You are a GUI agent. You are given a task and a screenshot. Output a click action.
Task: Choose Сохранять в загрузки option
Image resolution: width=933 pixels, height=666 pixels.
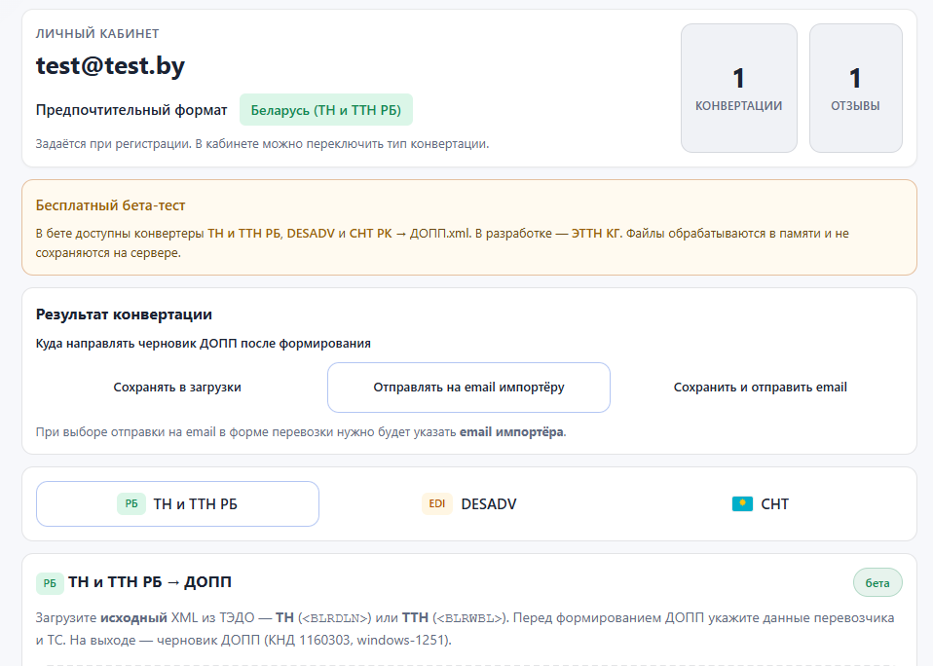[177, 388]
